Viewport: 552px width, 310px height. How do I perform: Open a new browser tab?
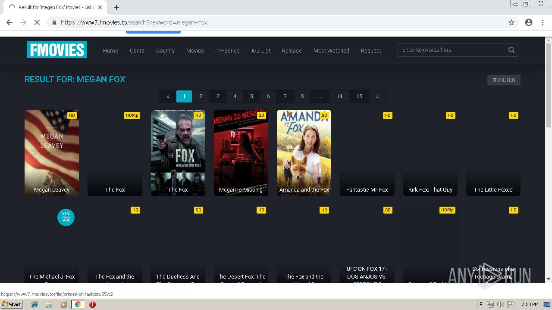tap(116, 7)
